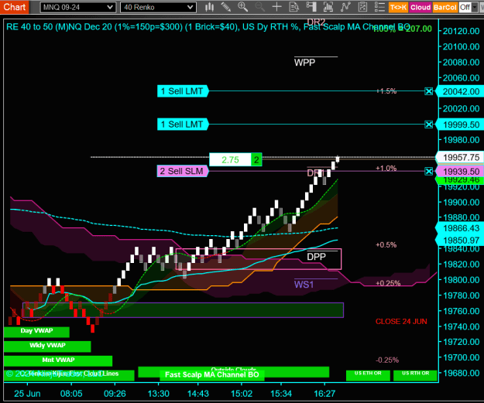Select the lower 1 Sell LMT order flag

(x=183, y=125)
